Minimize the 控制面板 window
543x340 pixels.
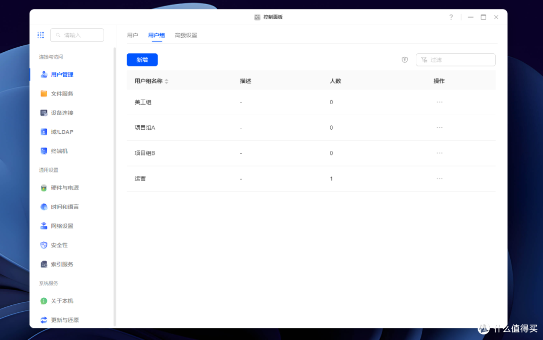[470, 17]
